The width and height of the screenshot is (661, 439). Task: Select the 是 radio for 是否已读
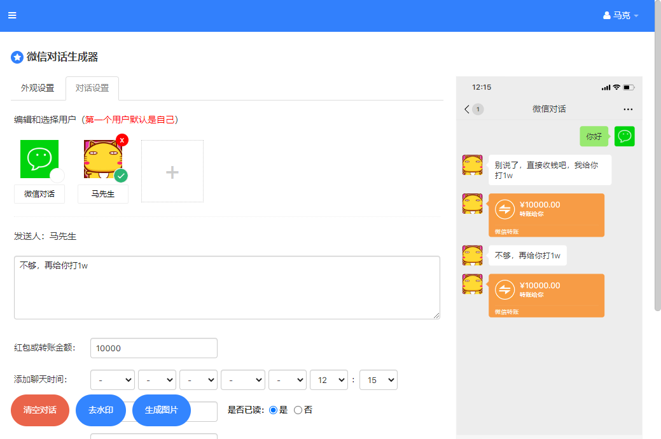coord(273,410)
